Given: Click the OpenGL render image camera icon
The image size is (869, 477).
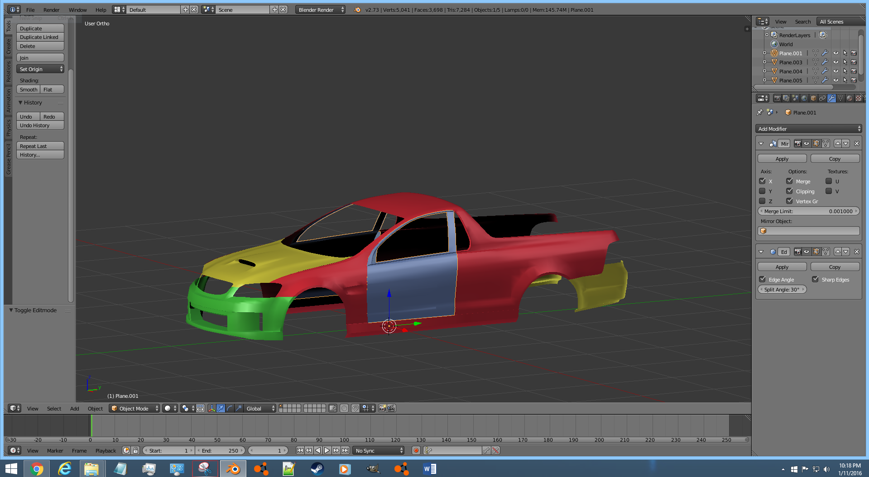Looking at the screenshot, I should click(x=382, y=408).
